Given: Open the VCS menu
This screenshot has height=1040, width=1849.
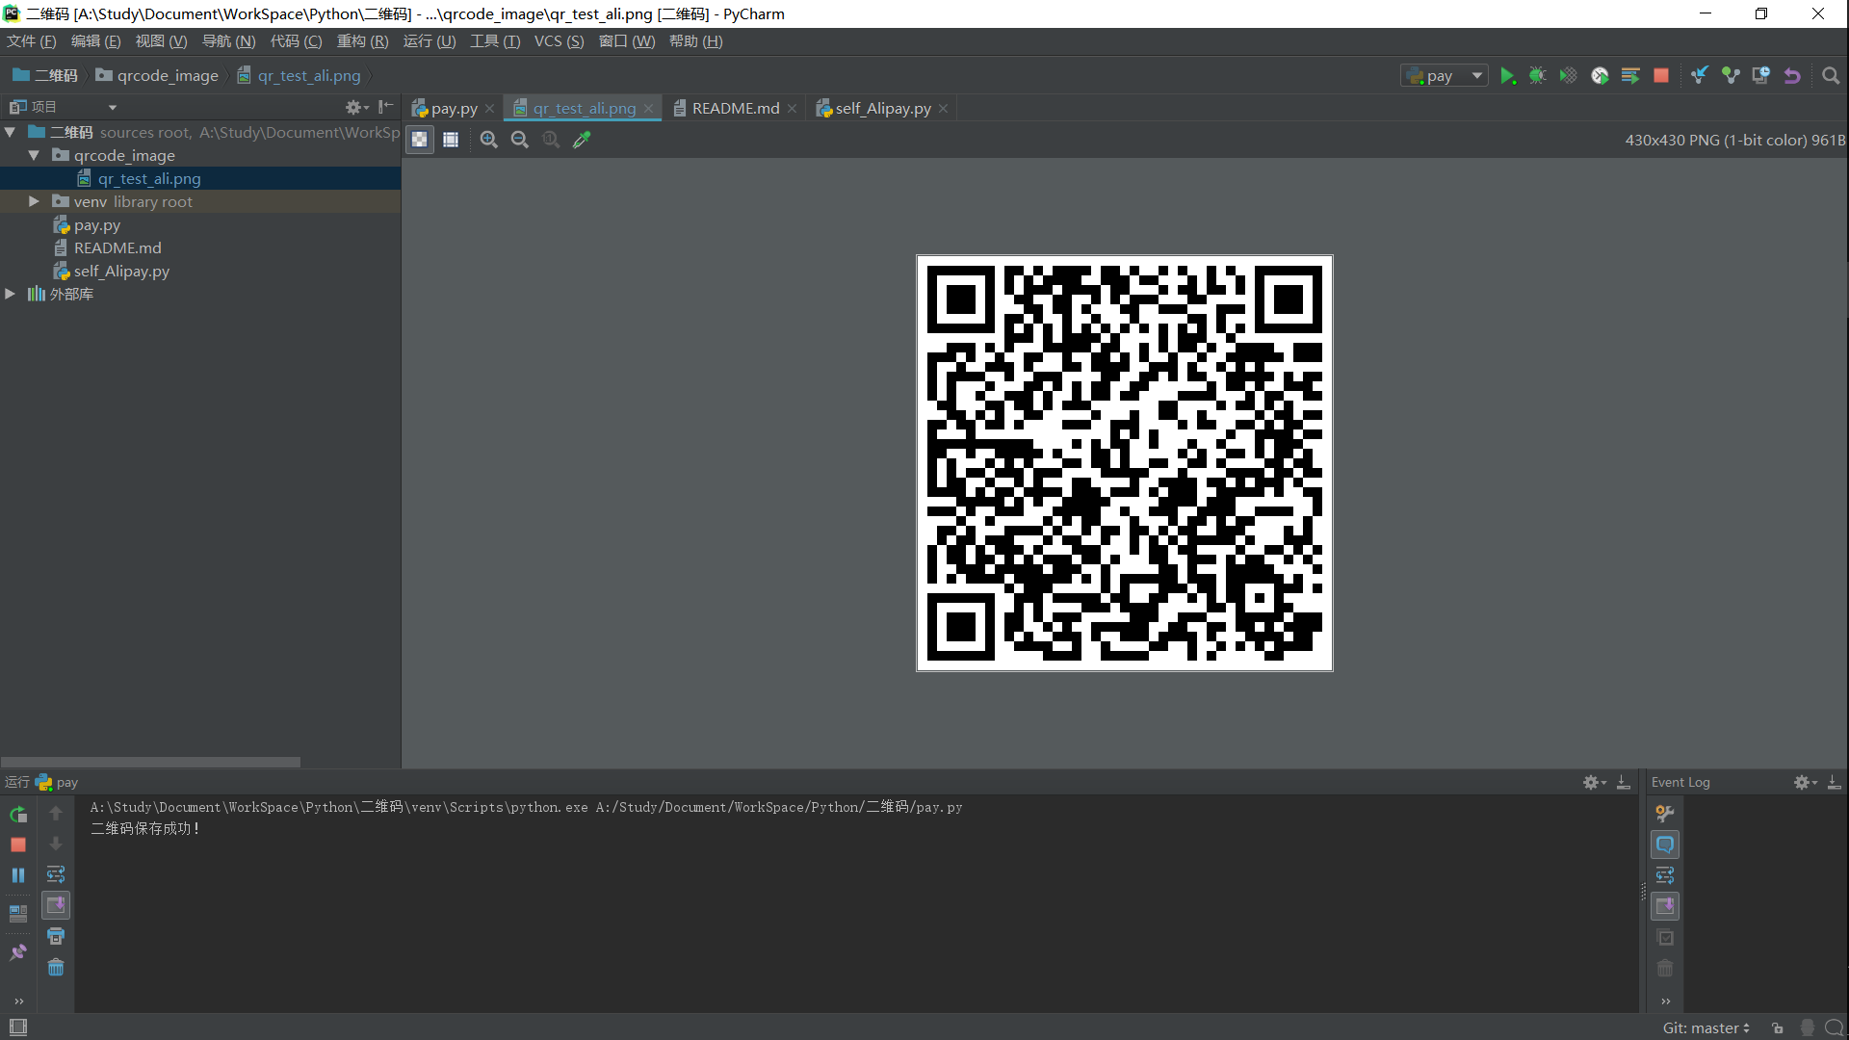Looking at the screenshot, I should (x=559, y=41).
